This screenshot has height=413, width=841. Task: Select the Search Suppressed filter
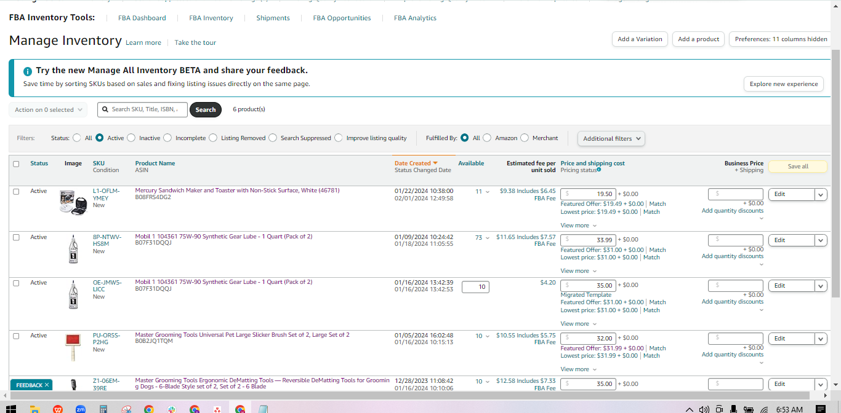tap(273, 138)
